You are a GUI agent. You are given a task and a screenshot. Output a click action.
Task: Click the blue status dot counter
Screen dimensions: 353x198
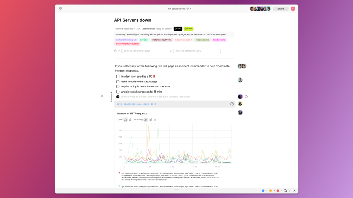[x=265, y=191]
